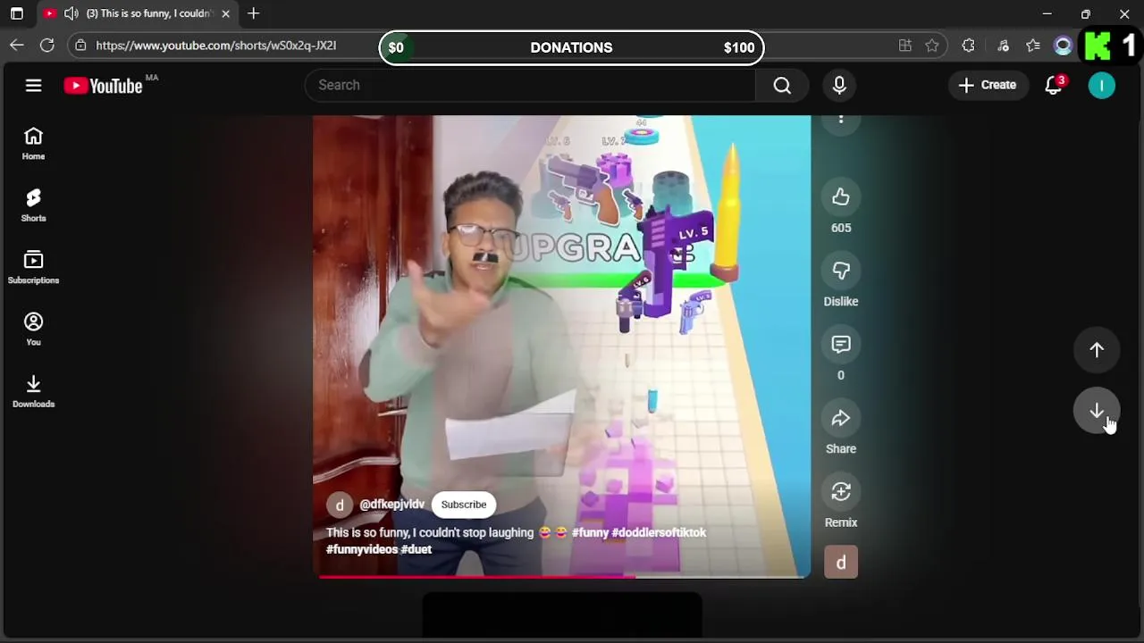Open the split screen icon in address bar
The width and height of the screenshot is (1144, 643).
[x=905, y=46]
